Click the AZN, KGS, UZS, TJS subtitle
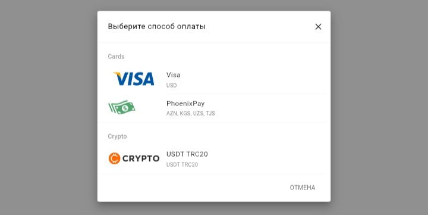 click(191, 113)
